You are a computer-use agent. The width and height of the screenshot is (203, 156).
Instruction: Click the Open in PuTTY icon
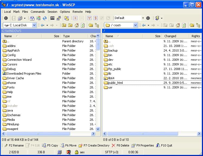(x=59, y=18)
